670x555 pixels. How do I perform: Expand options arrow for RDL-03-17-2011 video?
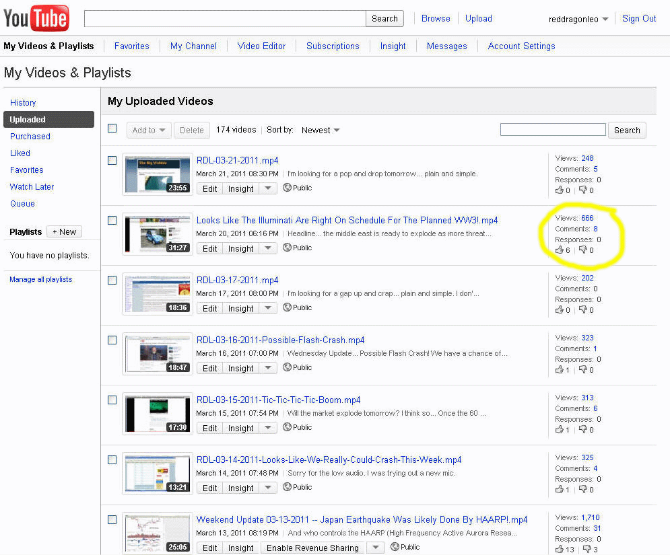[x=268, y=308]
